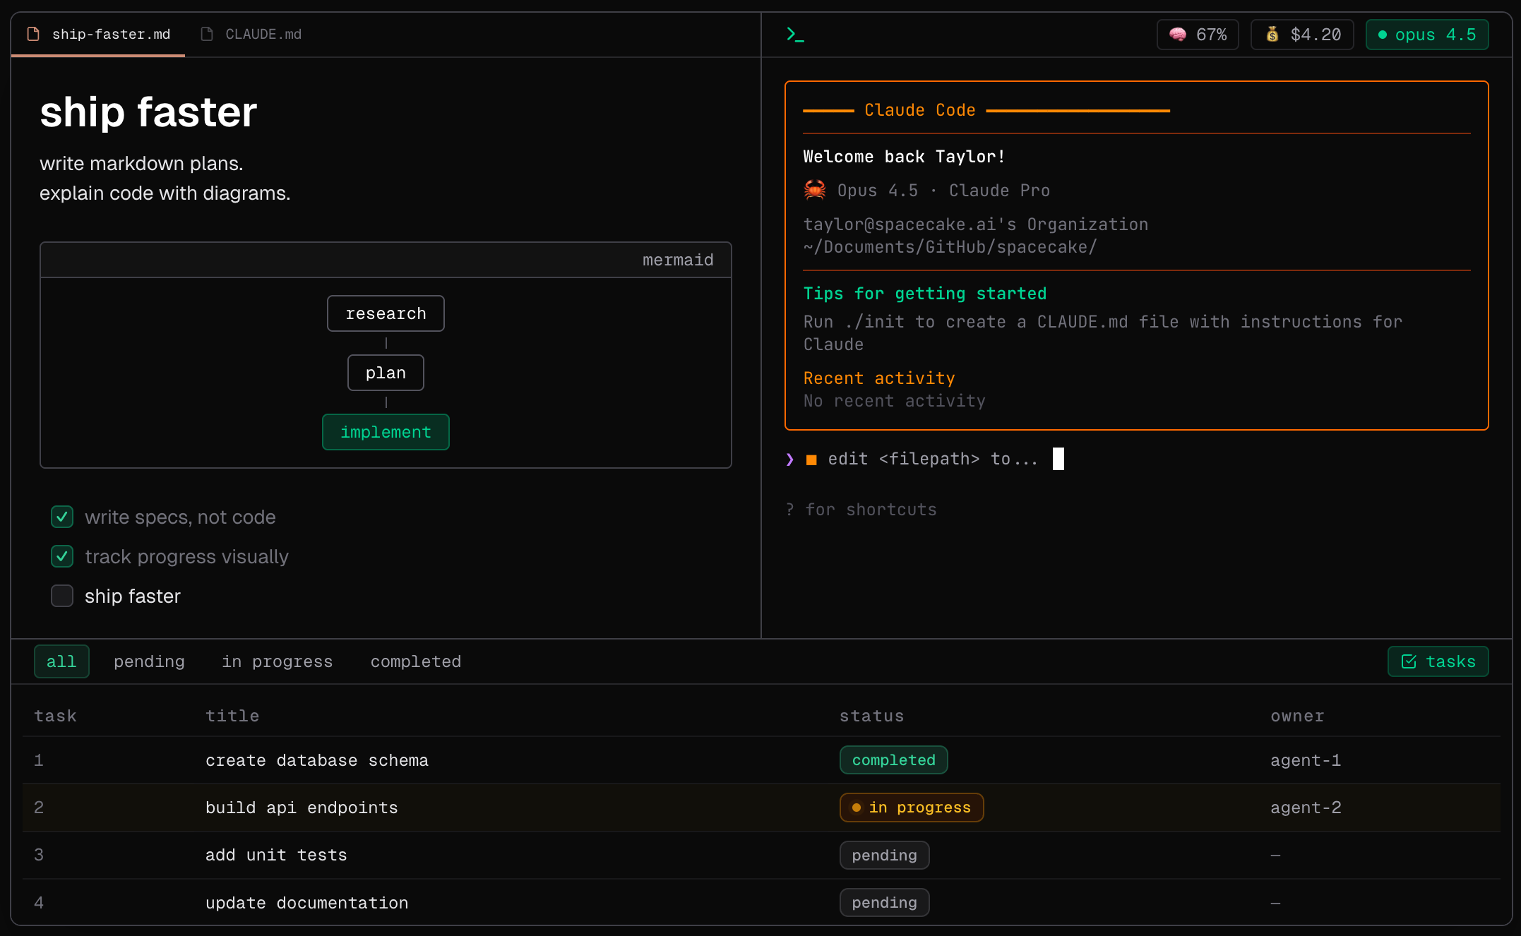Click the 'all' filter button
The height and width of the screenshot is (936, 1521).
click(61, 661)
